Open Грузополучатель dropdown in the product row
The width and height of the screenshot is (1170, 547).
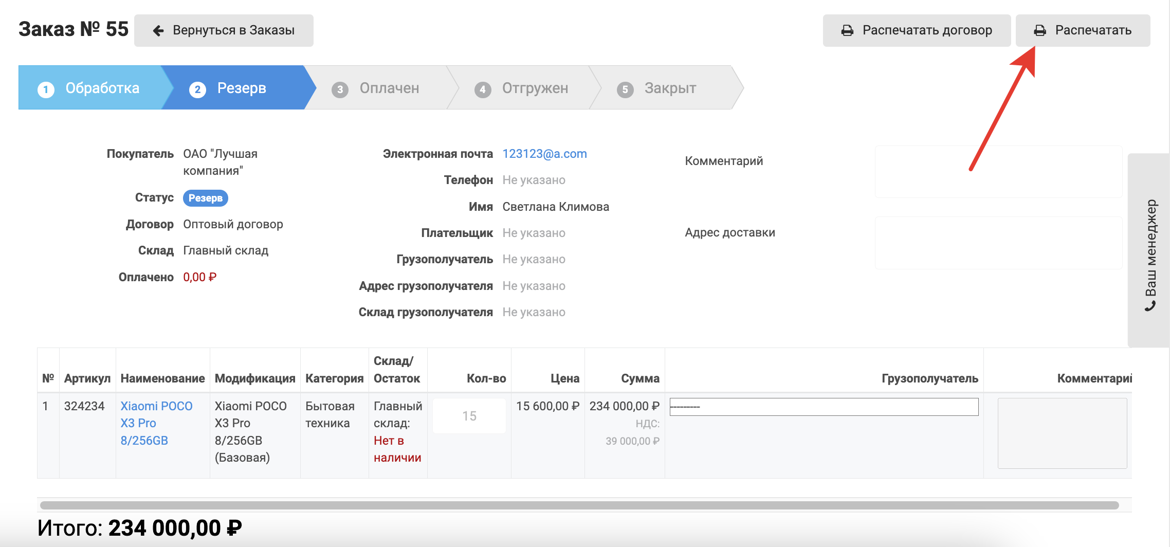click(824, 407)
